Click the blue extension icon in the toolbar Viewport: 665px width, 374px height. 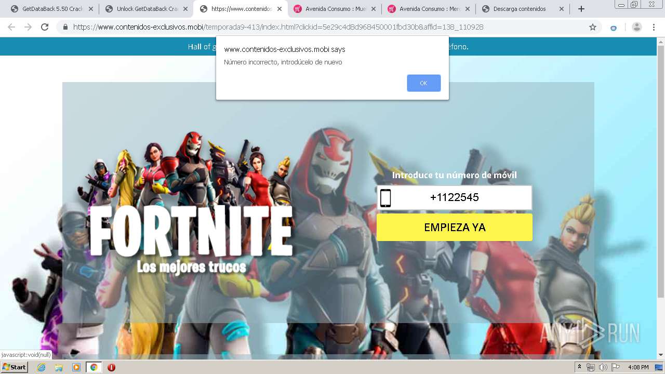tap(614, 28)
